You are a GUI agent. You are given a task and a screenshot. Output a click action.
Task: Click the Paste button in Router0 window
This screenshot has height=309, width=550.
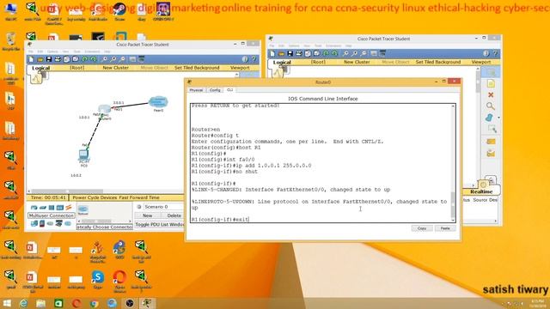tap(445, 228)
